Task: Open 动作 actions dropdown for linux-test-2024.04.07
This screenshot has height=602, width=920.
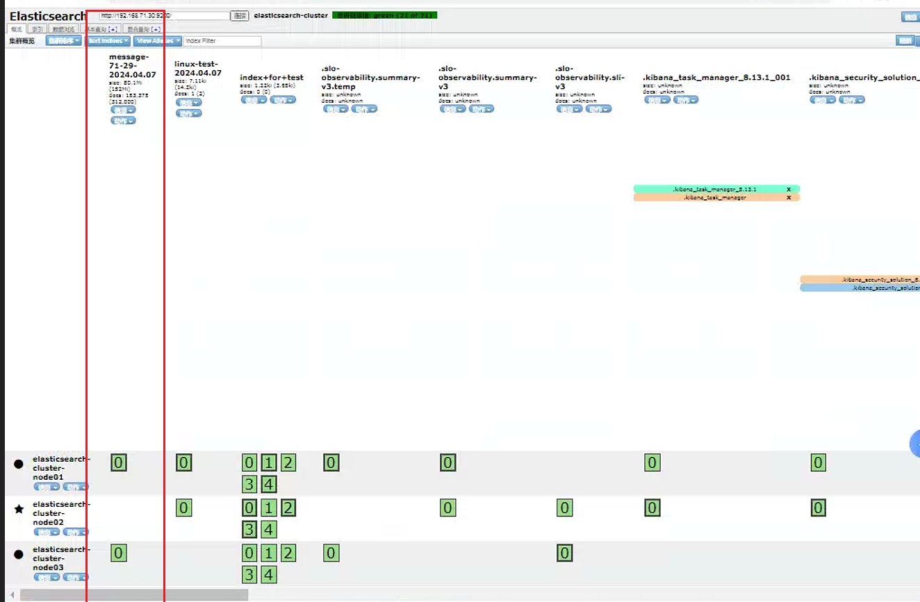Action: point(188,113)
